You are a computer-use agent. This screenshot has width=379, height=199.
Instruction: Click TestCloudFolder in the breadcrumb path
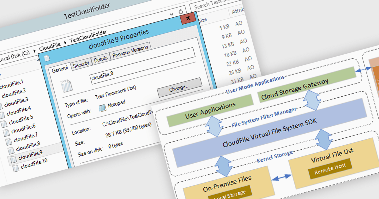87,36
